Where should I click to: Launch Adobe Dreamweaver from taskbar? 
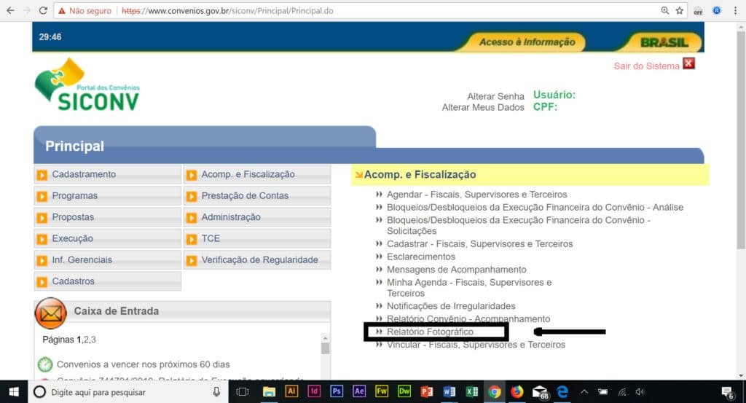[404, 391]
